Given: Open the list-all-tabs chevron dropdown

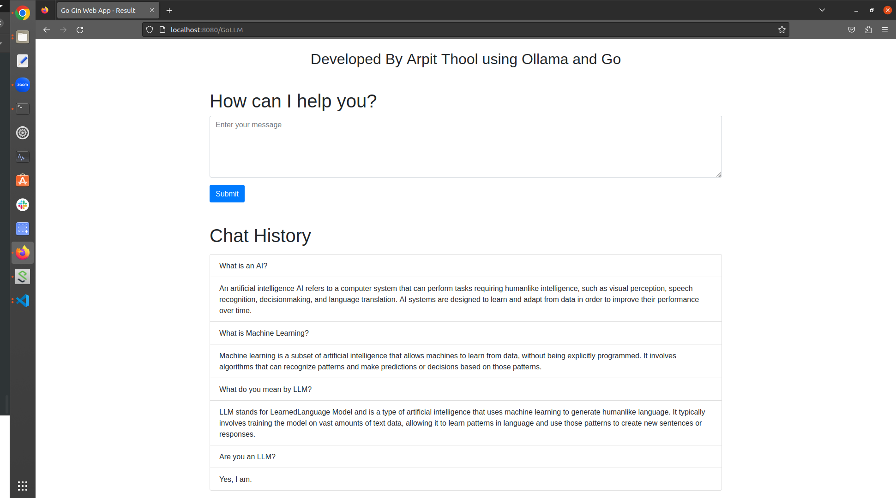Looking at the screenshot, I should pyautogui.click(x=822, y=10).
